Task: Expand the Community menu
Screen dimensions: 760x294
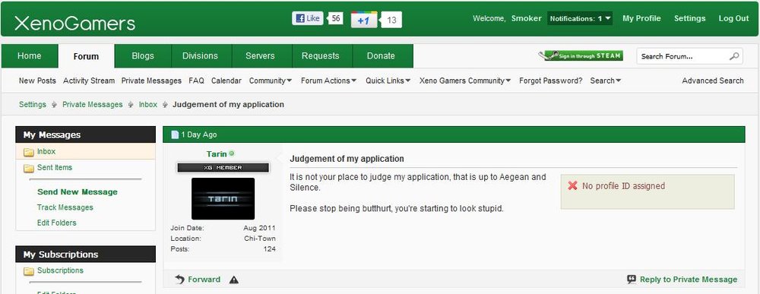Action: click(x=271, y=81)
